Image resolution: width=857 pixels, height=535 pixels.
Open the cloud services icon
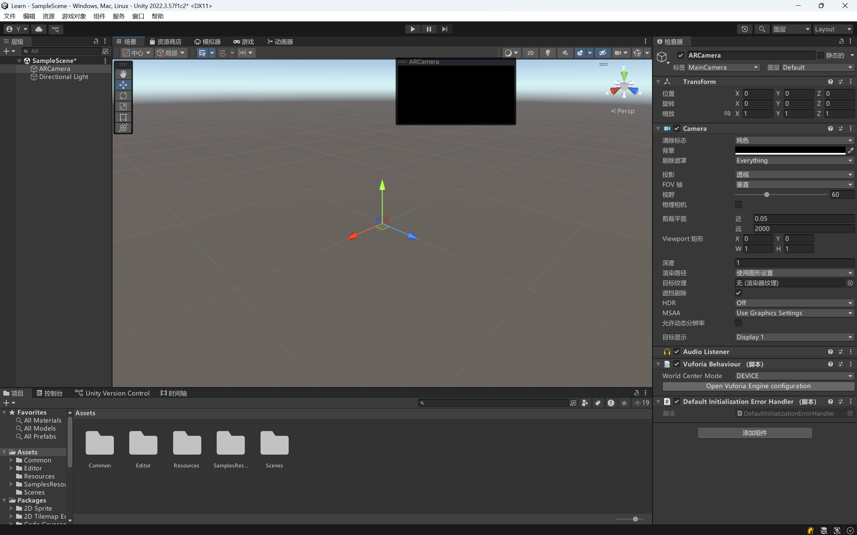coord(39,29)
